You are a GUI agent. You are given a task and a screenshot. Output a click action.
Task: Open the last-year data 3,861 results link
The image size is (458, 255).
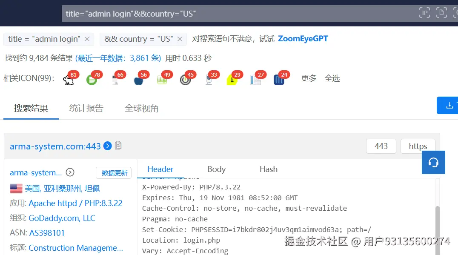(118, 58)
